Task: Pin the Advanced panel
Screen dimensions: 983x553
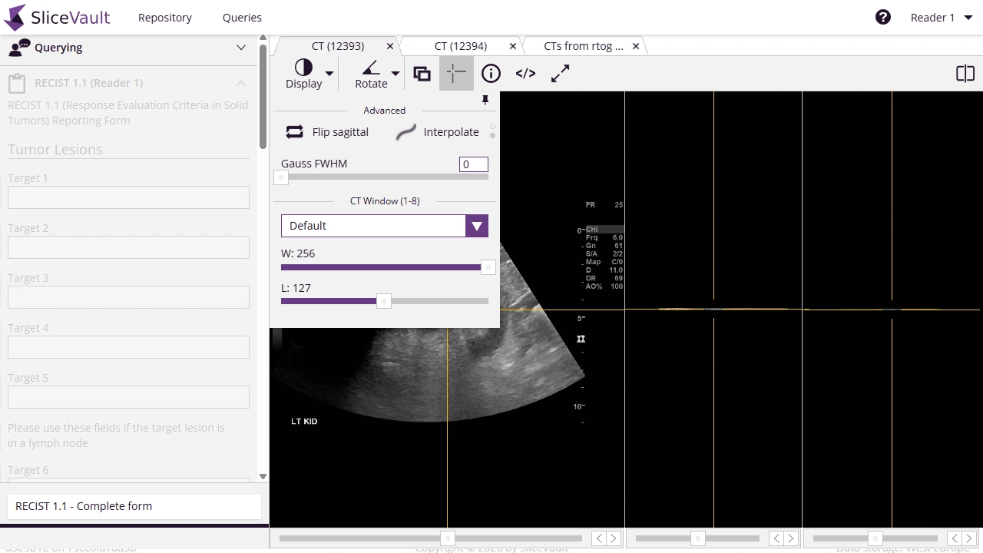Action: pyautogui.click(x=485, y=99)
